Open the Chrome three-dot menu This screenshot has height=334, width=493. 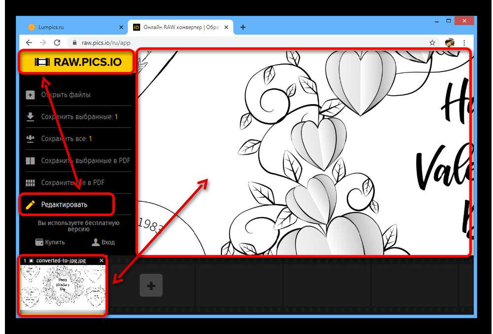point(464,43)
